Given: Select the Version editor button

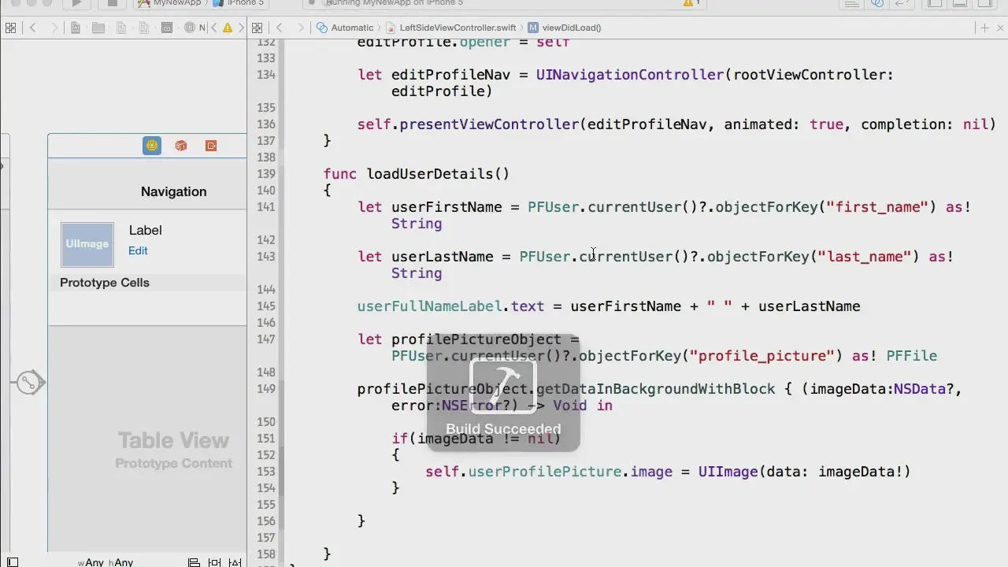Looking at the screenshot, I should click(x=903, y=3).
